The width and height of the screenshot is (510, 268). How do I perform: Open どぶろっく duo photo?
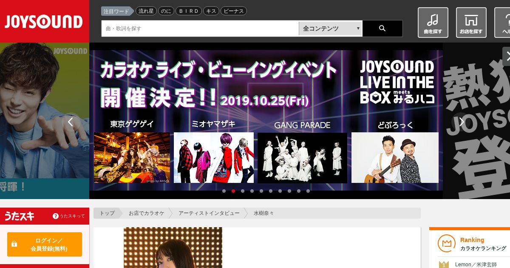pyautogui.click(x=395, y=158)
